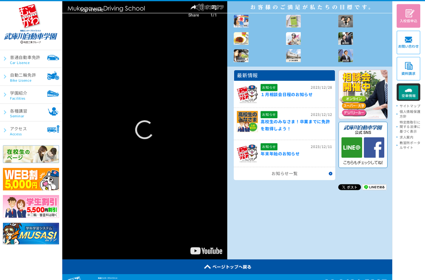The height and width of the screenshot is (280, 425).
Task: Click the X ポスト button
Action: [x=349, y=187]
